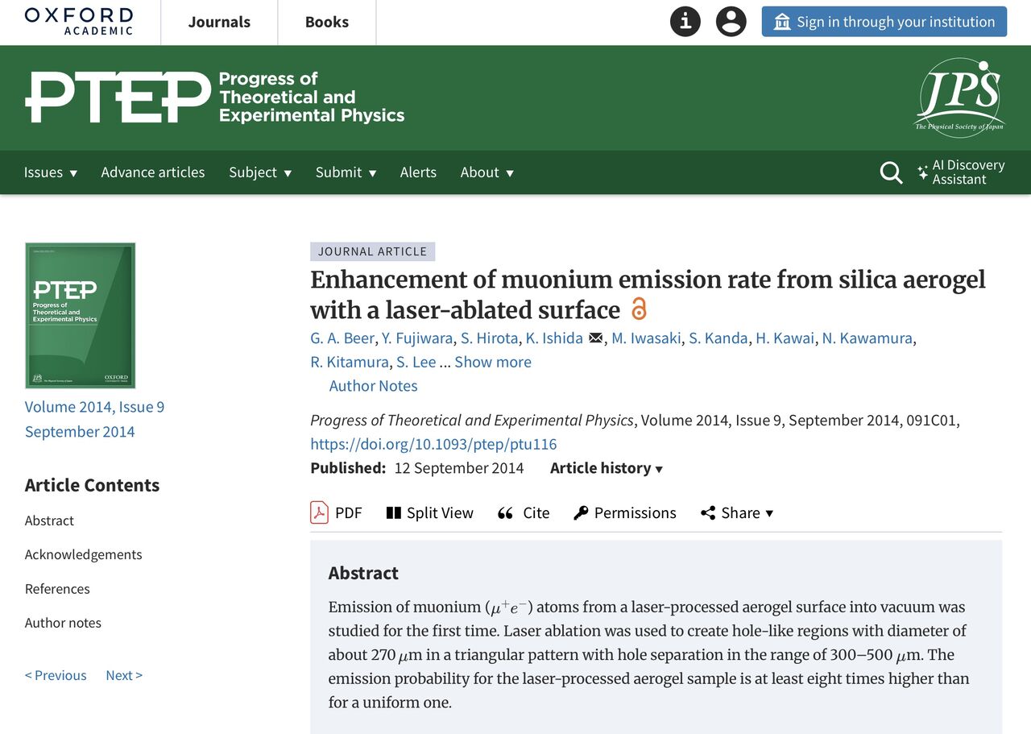Jump to Abstract section
The image size is (1031, 734).
(49, 520)
